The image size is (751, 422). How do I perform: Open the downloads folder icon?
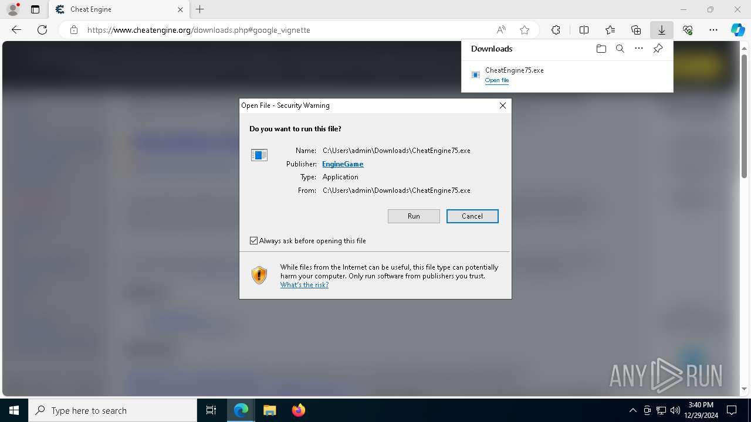(601, 49)
